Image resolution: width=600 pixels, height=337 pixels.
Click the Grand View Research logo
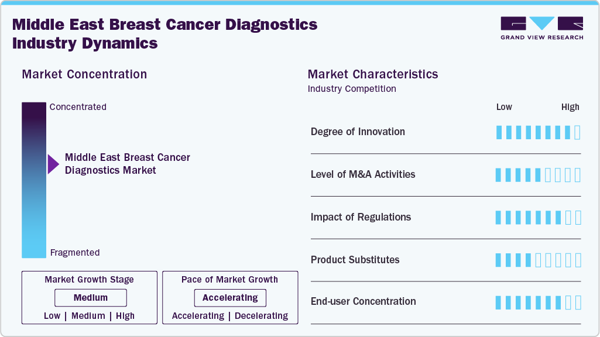click(x=541, y=28)
